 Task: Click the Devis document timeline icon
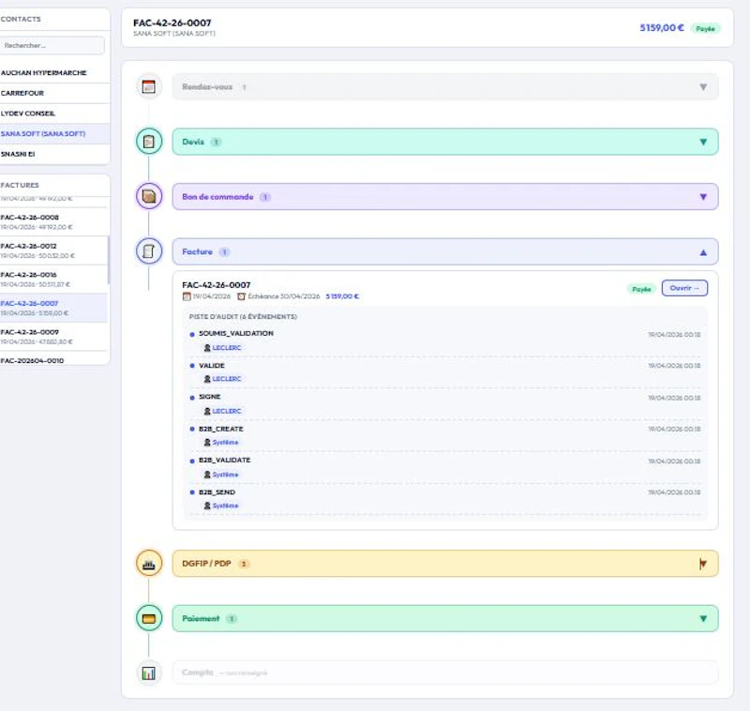pos(149,142)
